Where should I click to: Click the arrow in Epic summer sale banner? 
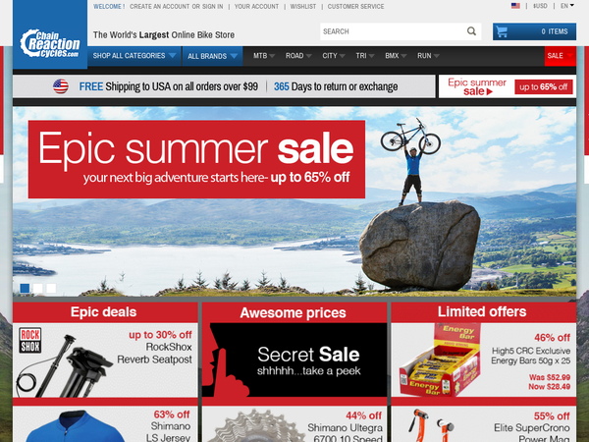tap(490, 91)
